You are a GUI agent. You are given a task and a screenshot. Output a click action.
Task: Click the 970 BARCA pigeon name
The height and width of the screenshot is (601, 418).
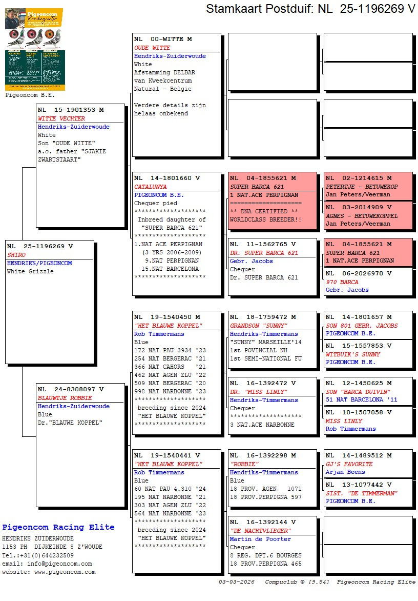[x=342, y=282]
